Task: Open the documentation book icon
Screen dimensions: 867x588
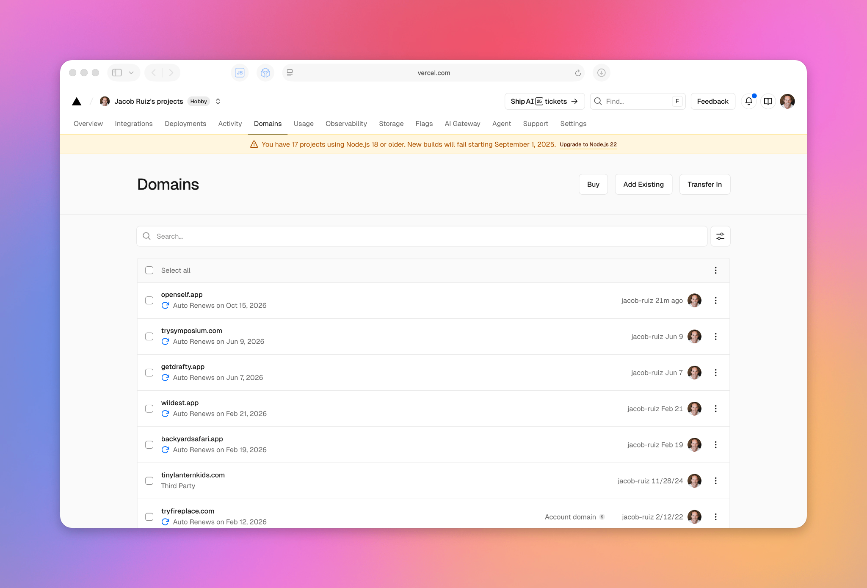Action: coord(768,101)
